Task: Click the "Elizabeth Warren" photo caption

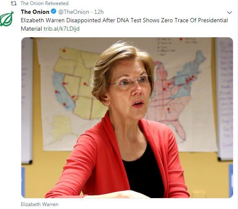Action: coord(39,204)
